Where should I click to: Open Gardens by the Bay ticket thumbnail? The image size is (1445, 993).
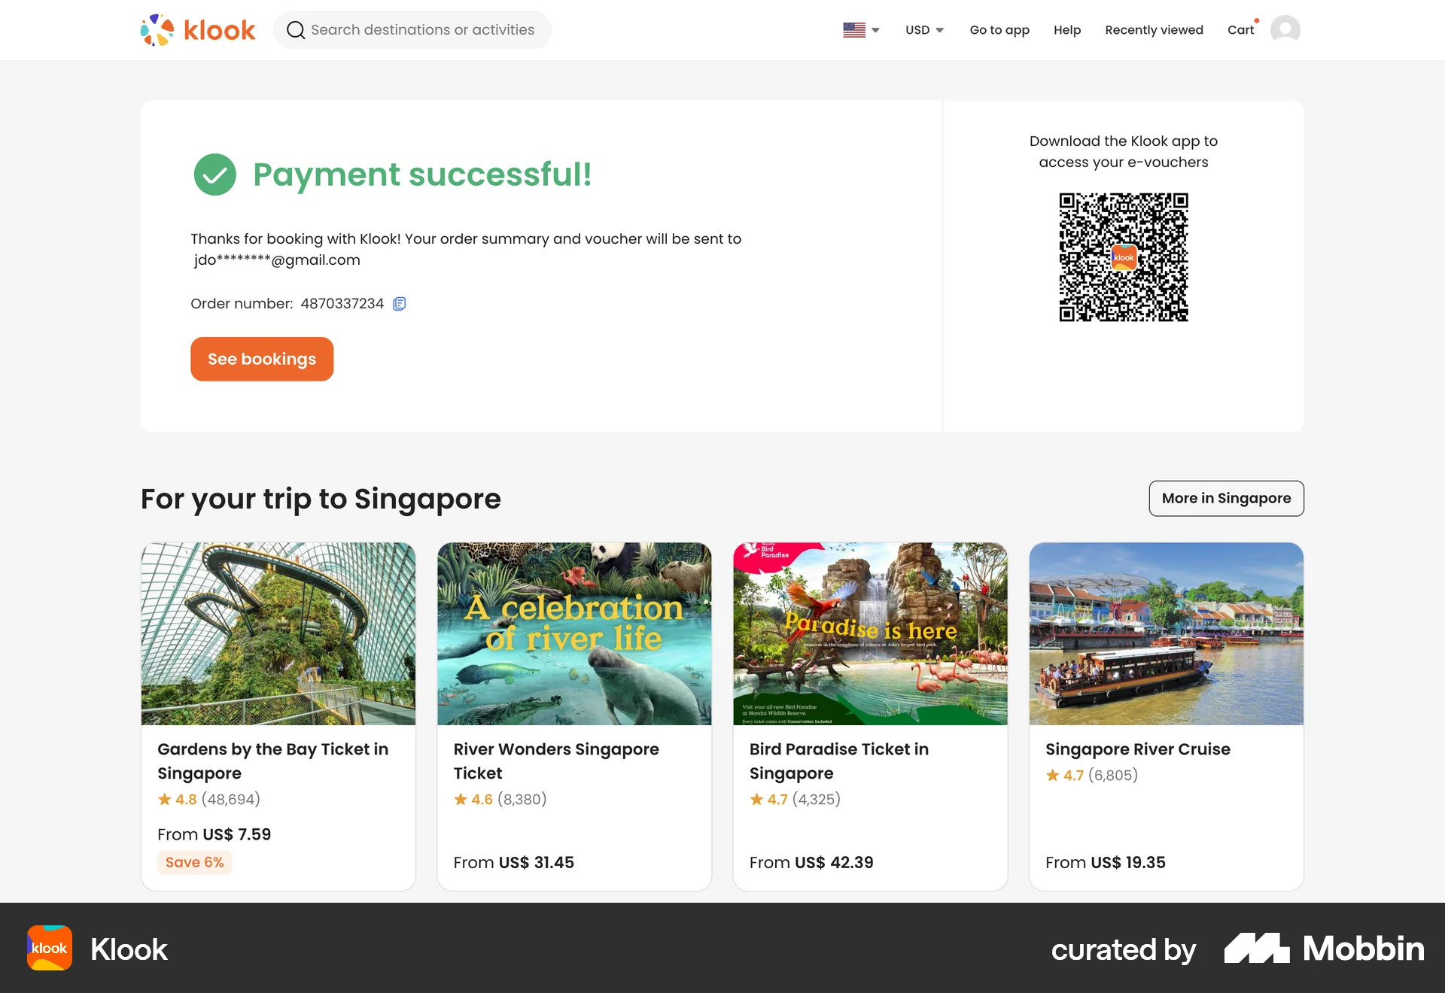278,633
